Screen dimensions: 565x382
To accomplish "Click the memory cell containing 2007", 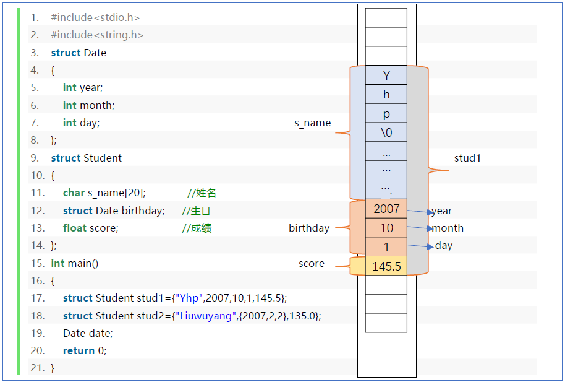I will pyautogui.click(x=386, y=209).
